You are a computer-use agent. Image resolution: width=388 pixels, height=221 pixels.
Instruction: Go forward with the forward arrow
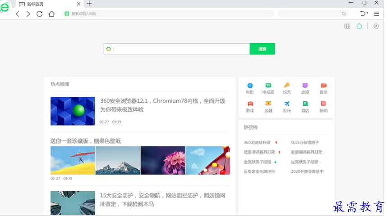point(28,14)
